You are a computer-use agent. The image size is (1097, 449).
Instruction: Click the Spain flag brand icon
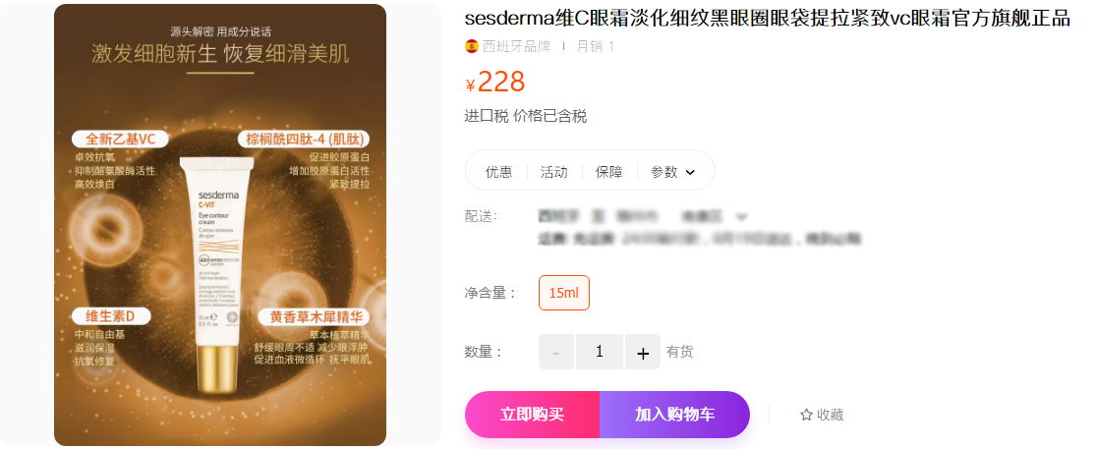[x=472, y=46]
